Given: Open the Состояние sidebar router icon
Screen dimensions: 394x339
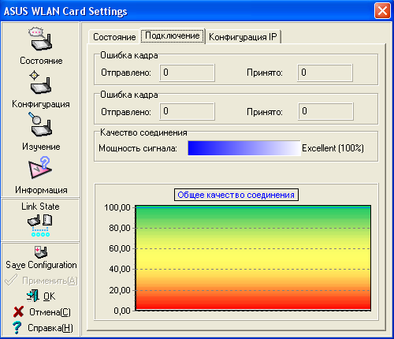Looking at the screenshot, I should coord(40,39).
